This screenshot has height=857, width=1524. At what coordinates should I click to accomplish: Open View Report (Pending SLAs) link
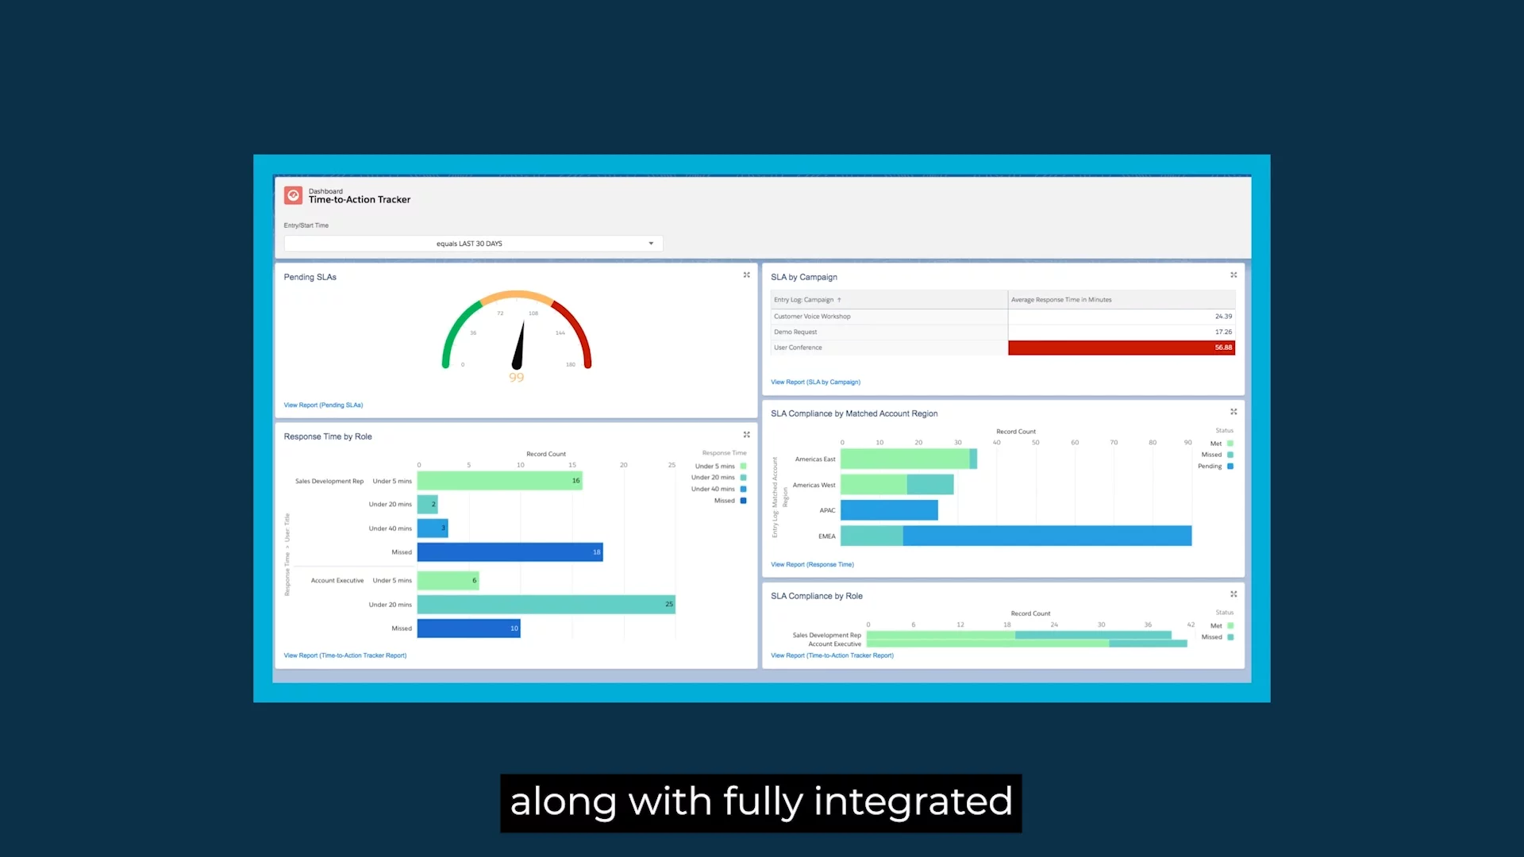(323, 405)
